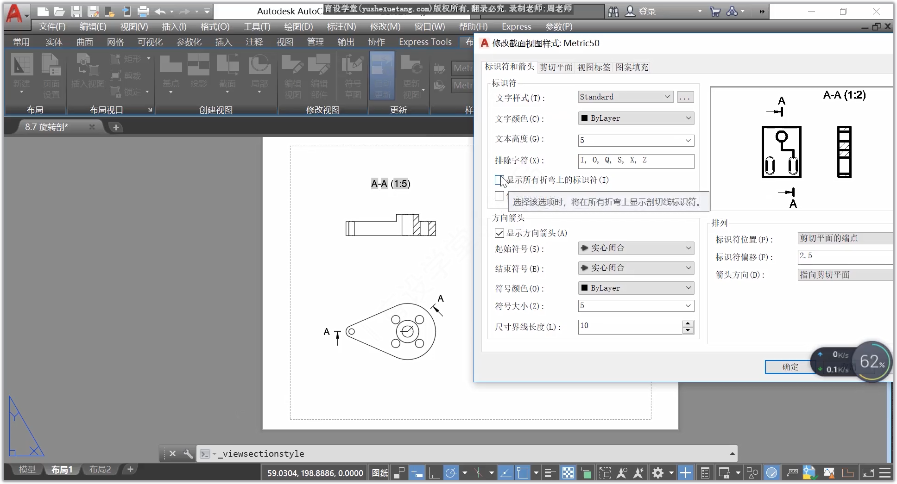Click the clean screen icon in status bar

[x=868, y=473]
